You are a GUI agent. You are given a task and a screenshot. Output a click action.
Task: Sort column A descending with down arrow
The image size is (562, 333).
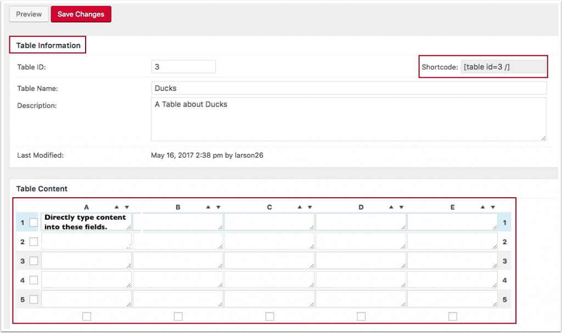(x=127, y=207)
